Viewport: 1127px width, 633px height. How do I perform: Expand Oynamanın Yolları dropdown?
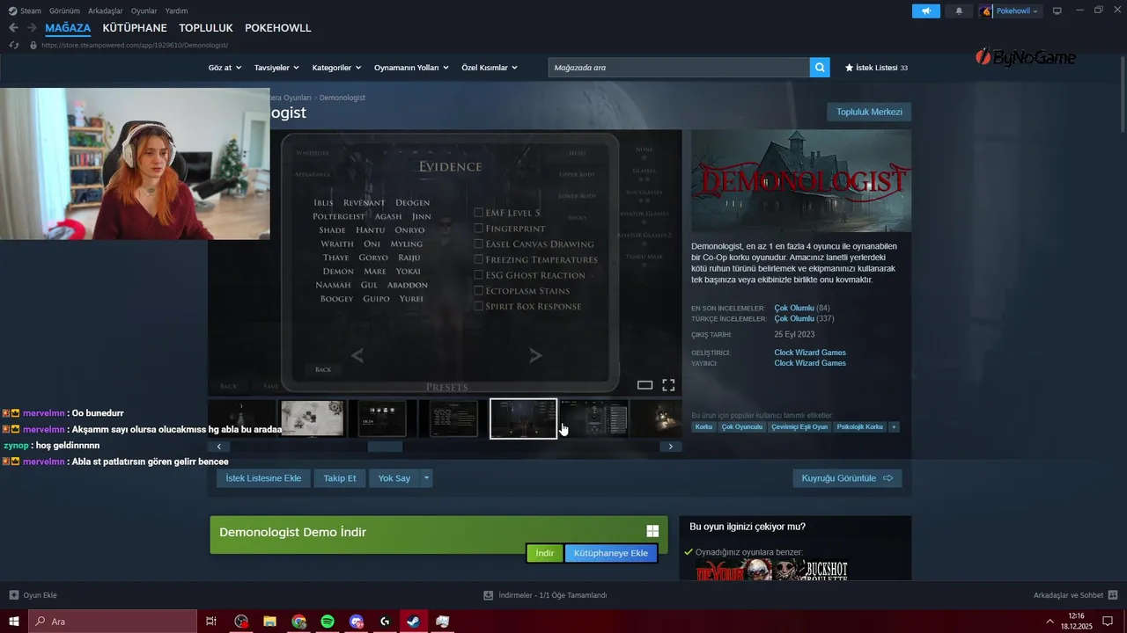pyautogui.click(x=411, y=68)
